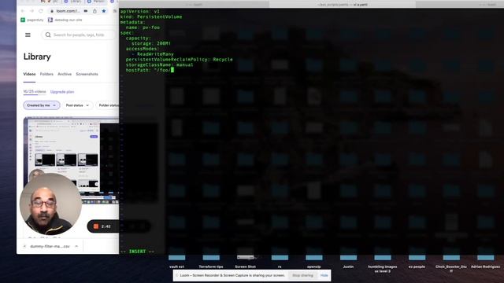Click the browser forward arrow

coord(31,11)
